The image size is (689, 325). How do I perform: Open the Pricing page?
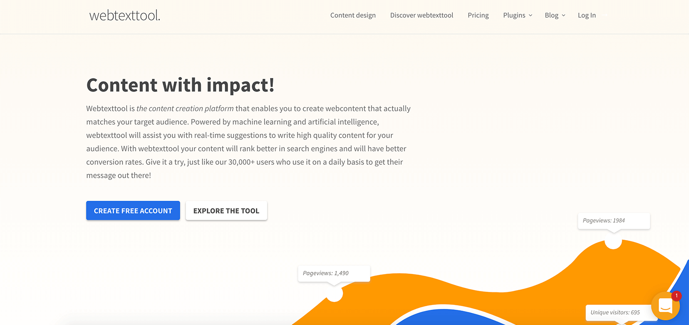[478, 15]
